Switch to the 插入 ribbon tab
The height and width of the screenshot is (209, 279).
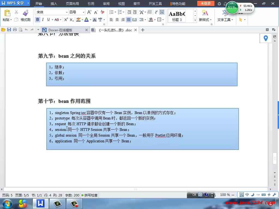[54, 4]
